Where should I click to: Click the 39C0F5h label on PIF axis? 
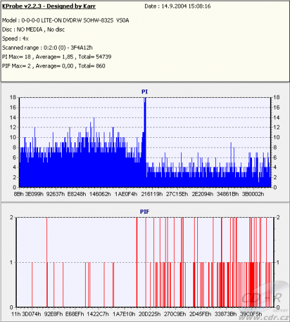(x=251, y=314)
